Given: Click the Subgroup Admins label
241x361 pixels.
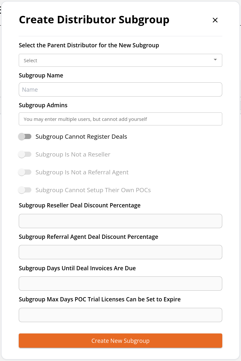Looking at the screenshot, I should (x=43, y=105).
